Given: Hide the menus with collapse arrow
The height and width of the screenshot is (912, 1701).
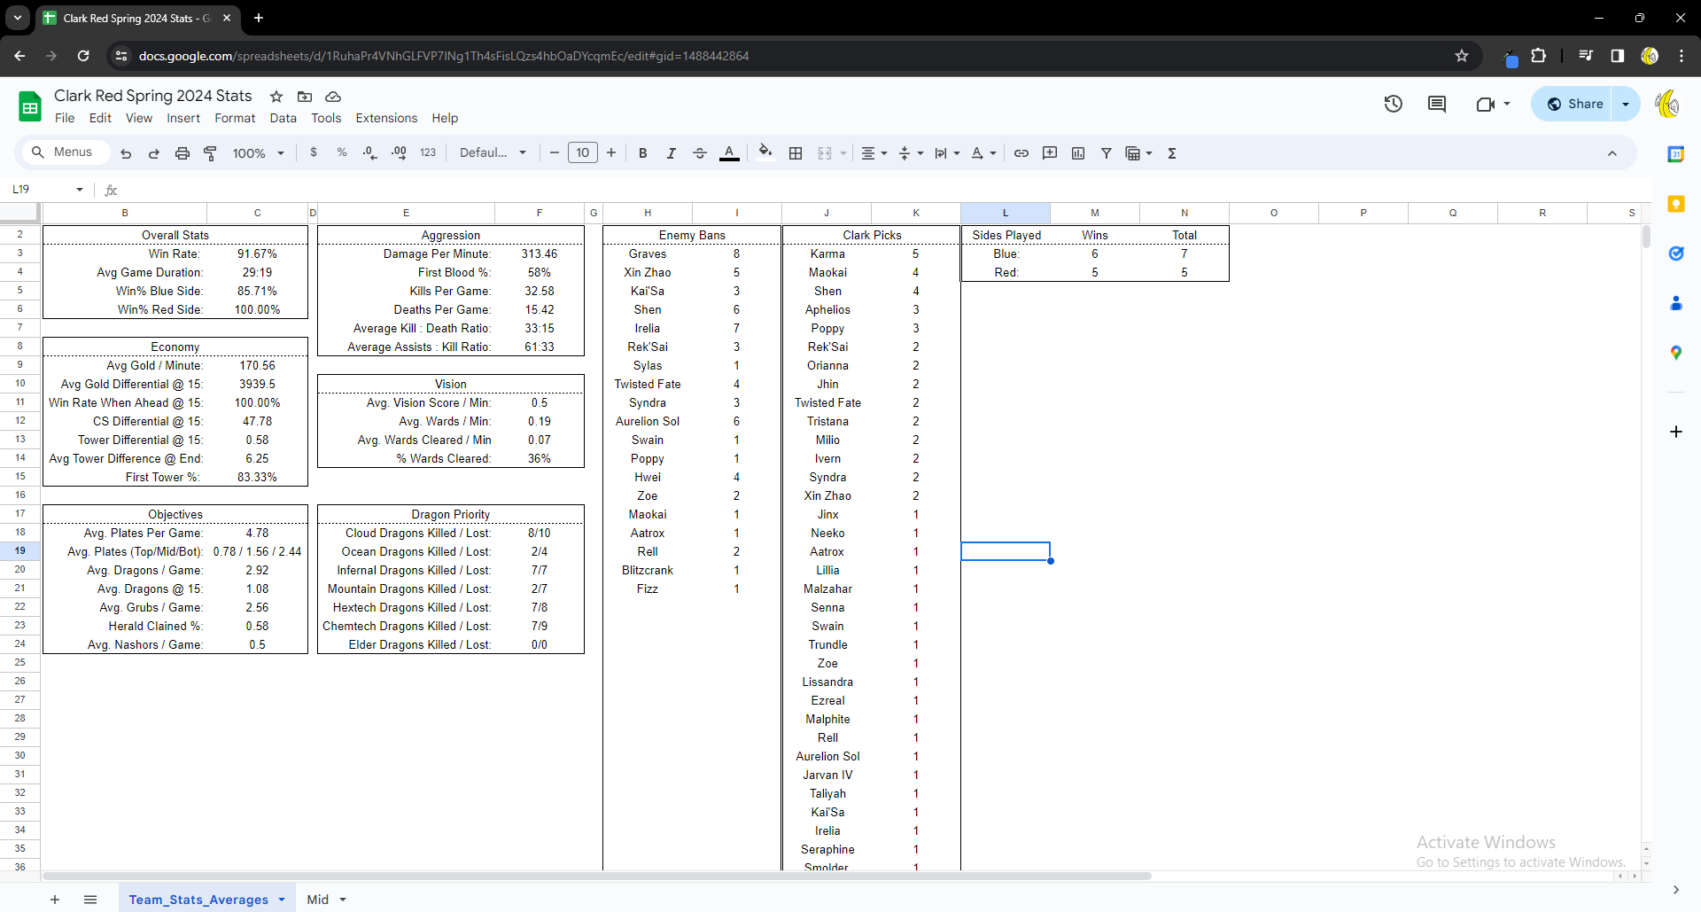Looking at the screenshot, I should pos(1612,153).
